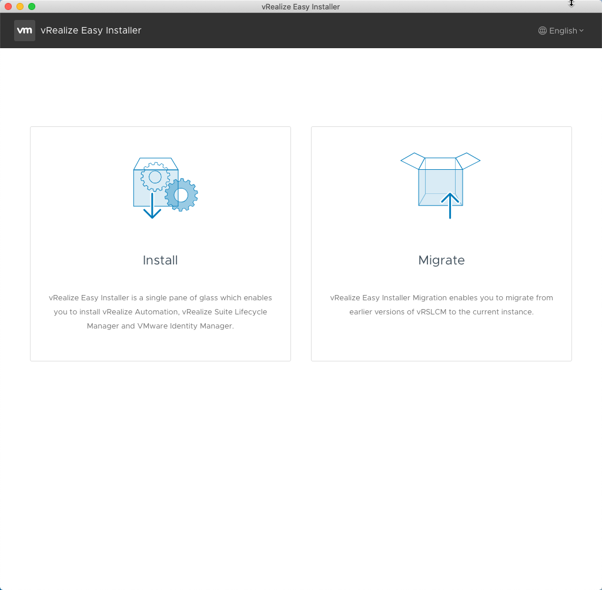The height and width of the screenshot is (590, 602).
Task: Click the vRealize Easy Installer header title
Action: click(91, 31)
